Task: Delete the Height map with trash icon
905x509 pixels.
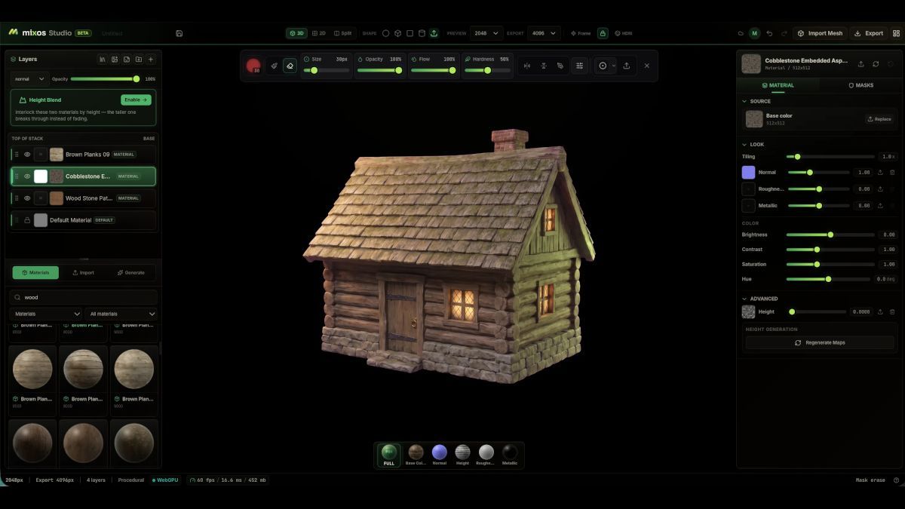Action: click(x=892, y=311)
